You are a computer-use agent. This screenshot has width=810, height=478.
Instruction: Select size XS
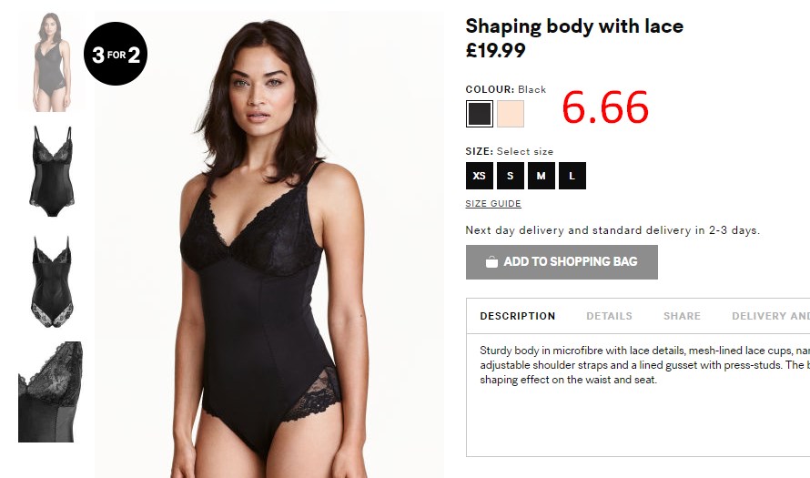(x=480, y=176)
